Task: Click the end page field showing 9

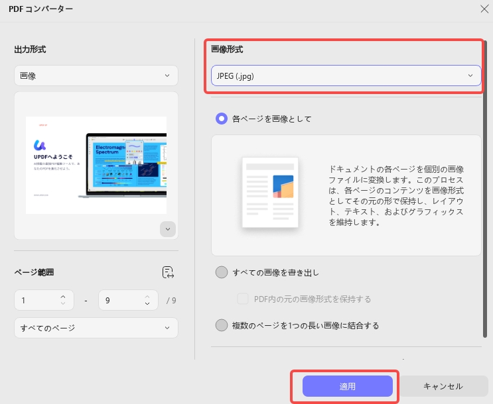Action: click(128, 300)
